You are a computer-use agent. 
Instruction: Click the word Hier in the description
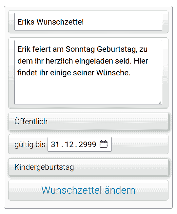(141, 61)
